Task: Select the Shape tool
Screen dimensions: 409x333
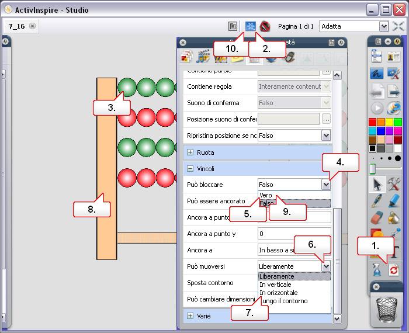Action: [376, 233]
